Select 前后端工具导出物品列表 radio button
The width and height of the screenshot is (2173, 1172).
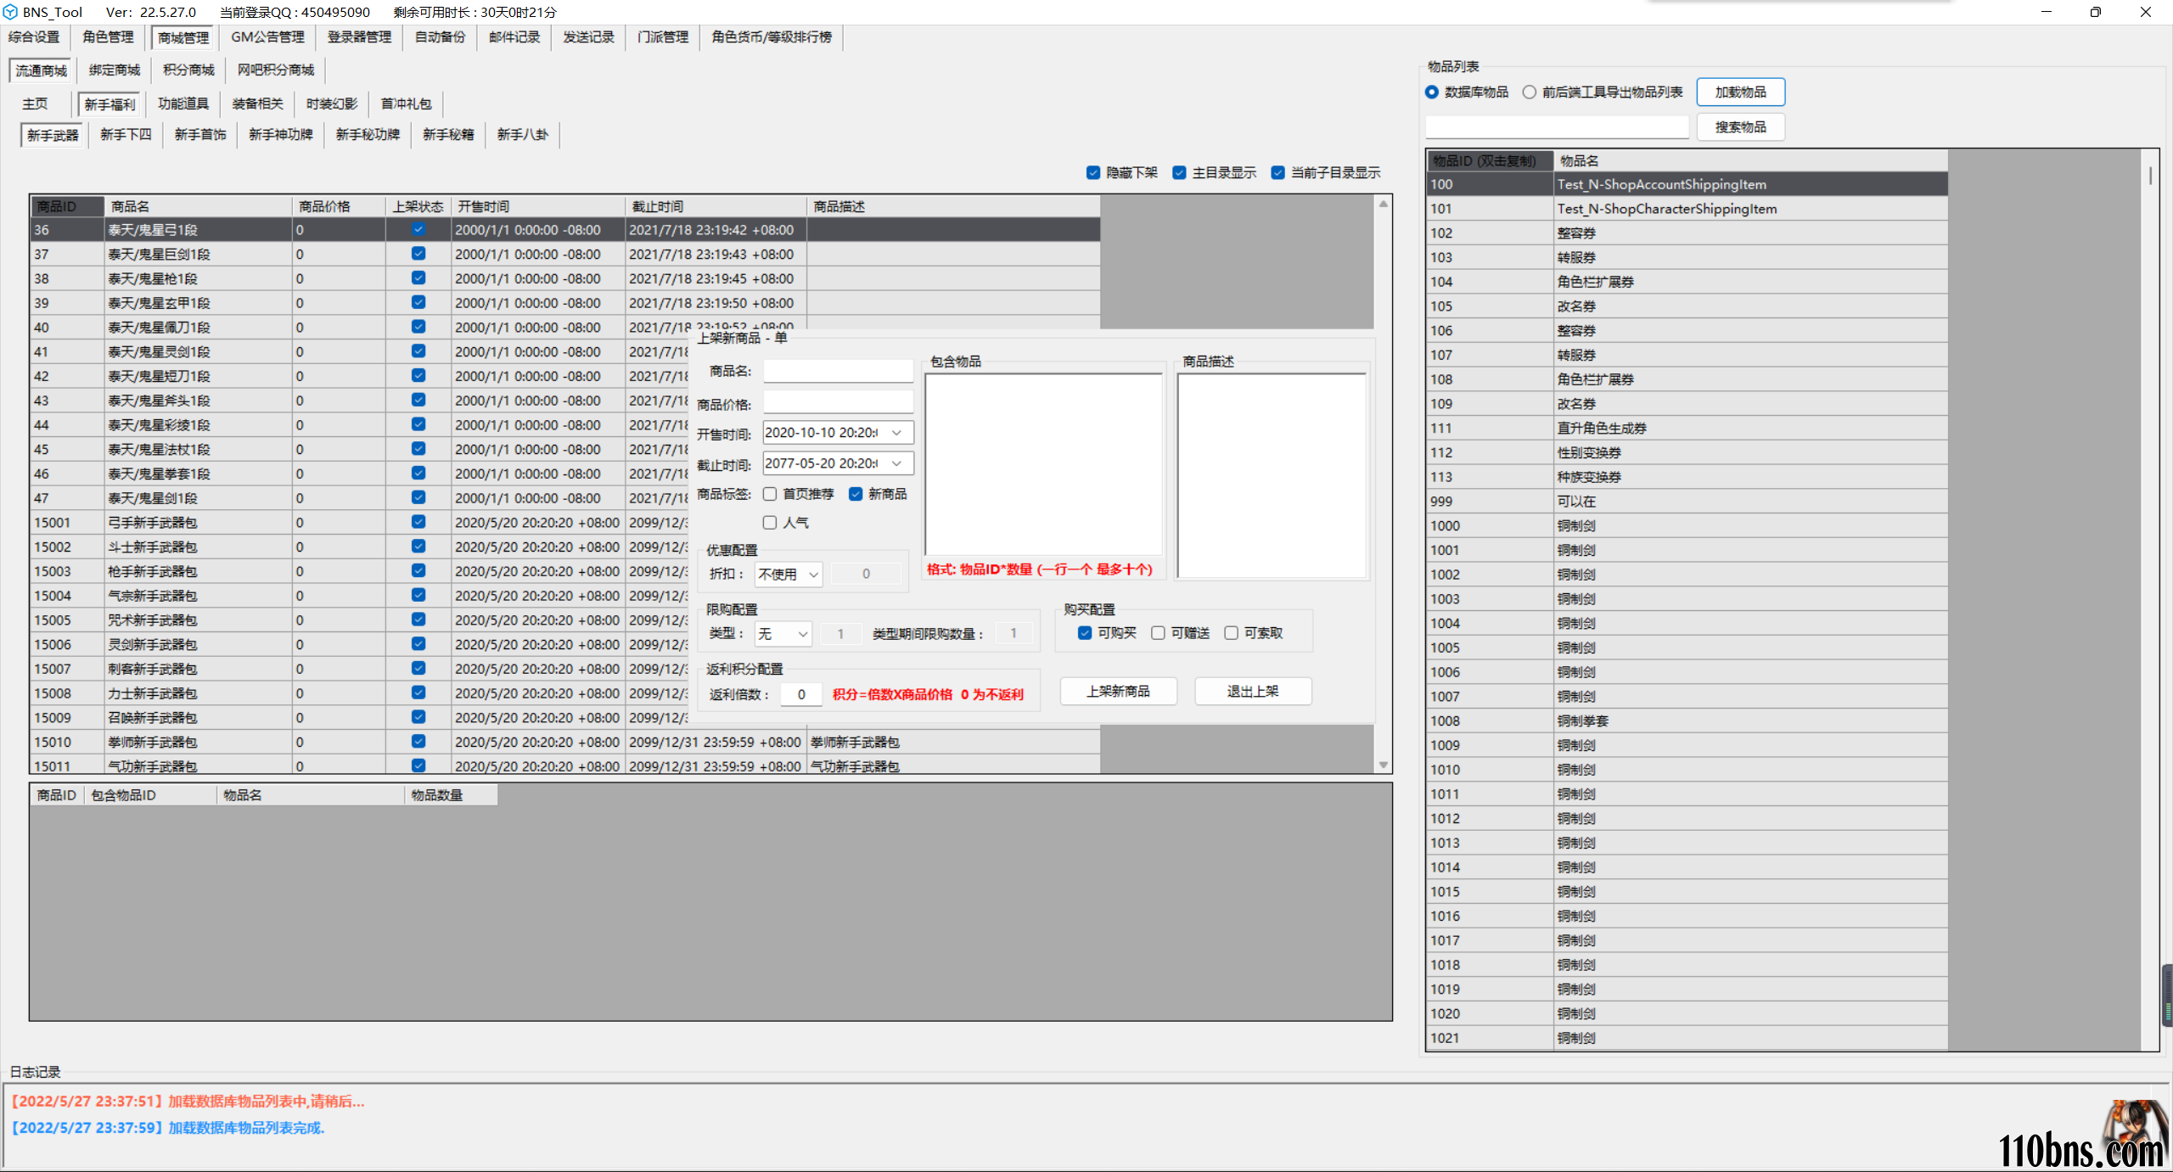1530,92
